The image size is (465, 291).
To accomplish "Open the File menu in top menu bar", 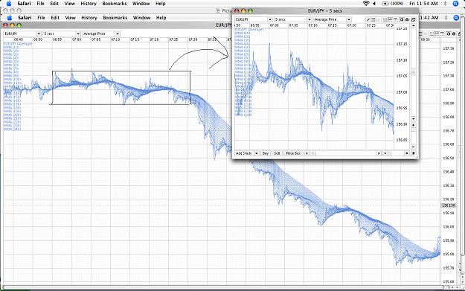I will point(40,4).
